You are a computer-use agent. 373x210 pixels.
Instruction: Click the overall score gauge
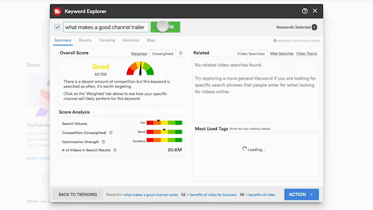coord(140,69)
